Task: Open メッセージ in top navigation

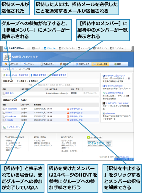Action: click(84, 48)
